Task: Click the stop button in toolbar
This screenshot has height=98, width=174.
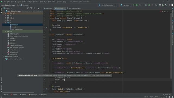Action: coord(152,5)
